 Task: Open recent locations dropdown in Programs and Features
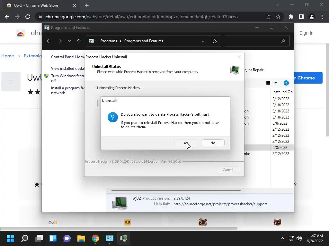tap(69, 41)
